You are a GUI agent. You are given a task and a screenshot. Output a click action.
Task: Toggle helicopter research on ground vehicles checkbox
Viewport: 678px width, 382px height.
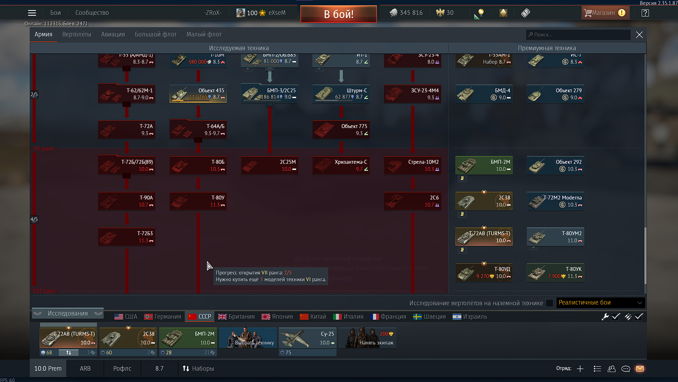549,303
